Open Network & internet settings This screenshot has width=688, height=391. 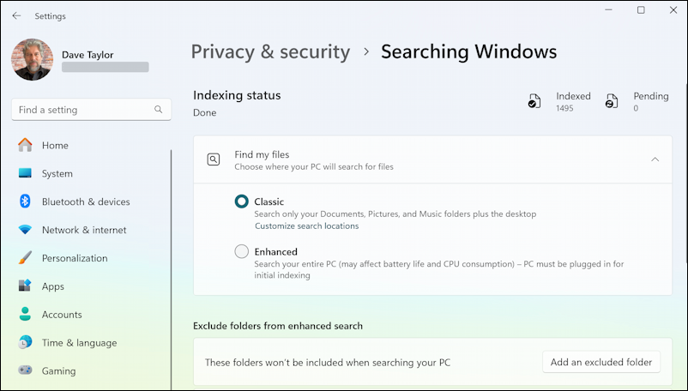(84, 230)
